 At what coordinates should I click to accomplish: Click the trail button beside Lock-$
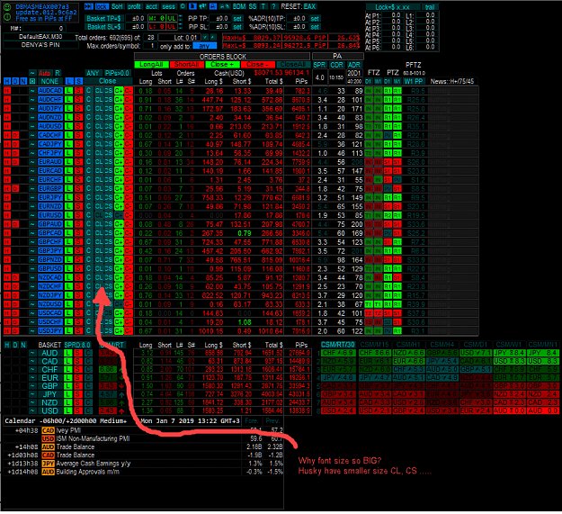pos(430,7)
